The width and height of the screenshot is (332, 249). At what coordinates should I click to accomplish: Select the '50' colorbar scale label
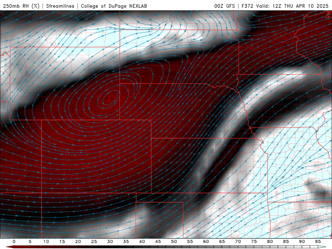(x=174, y=242)
